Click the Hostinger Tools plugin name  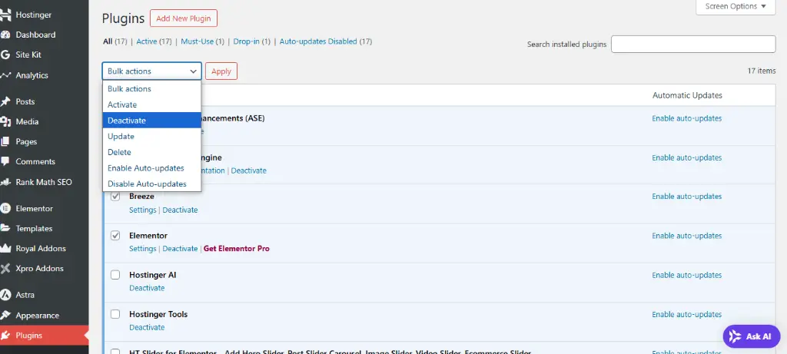tap(158, 314)
